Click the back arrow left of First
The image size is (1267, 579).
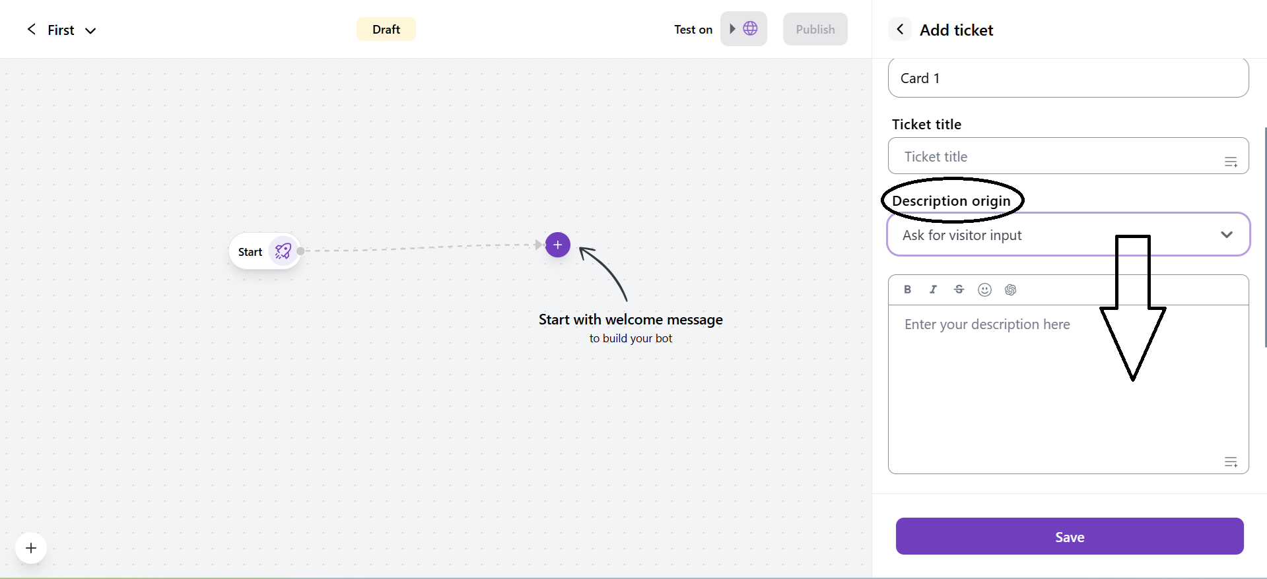pos(31,30)
